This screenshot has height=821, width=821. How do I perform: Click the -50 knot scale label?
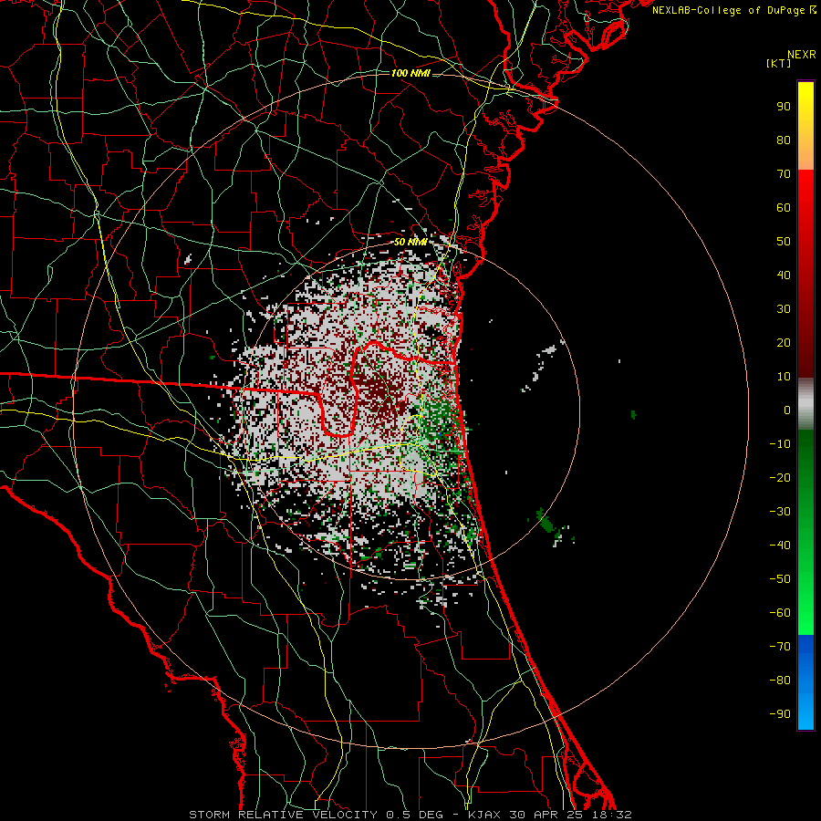pos(780,579)
